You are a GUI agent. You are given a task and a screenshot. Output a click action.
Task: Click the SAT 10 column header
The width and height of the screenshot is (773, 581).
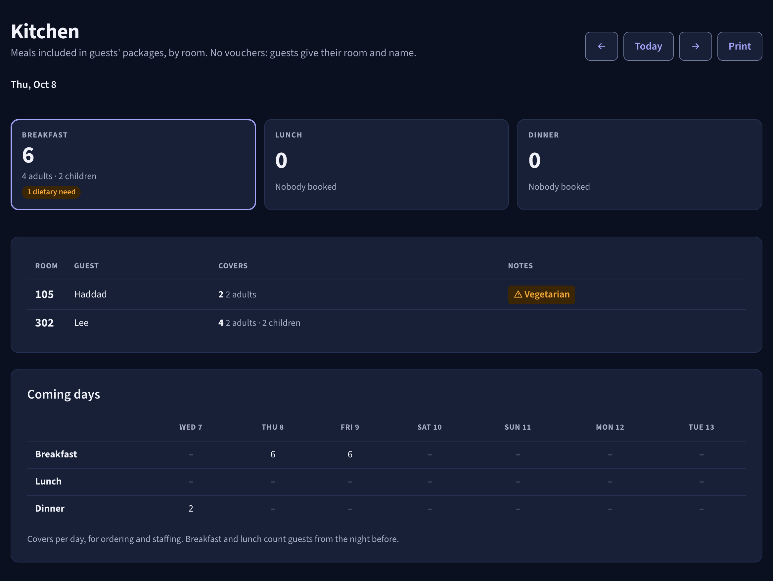pyautogui.click(x=430, y=427)
